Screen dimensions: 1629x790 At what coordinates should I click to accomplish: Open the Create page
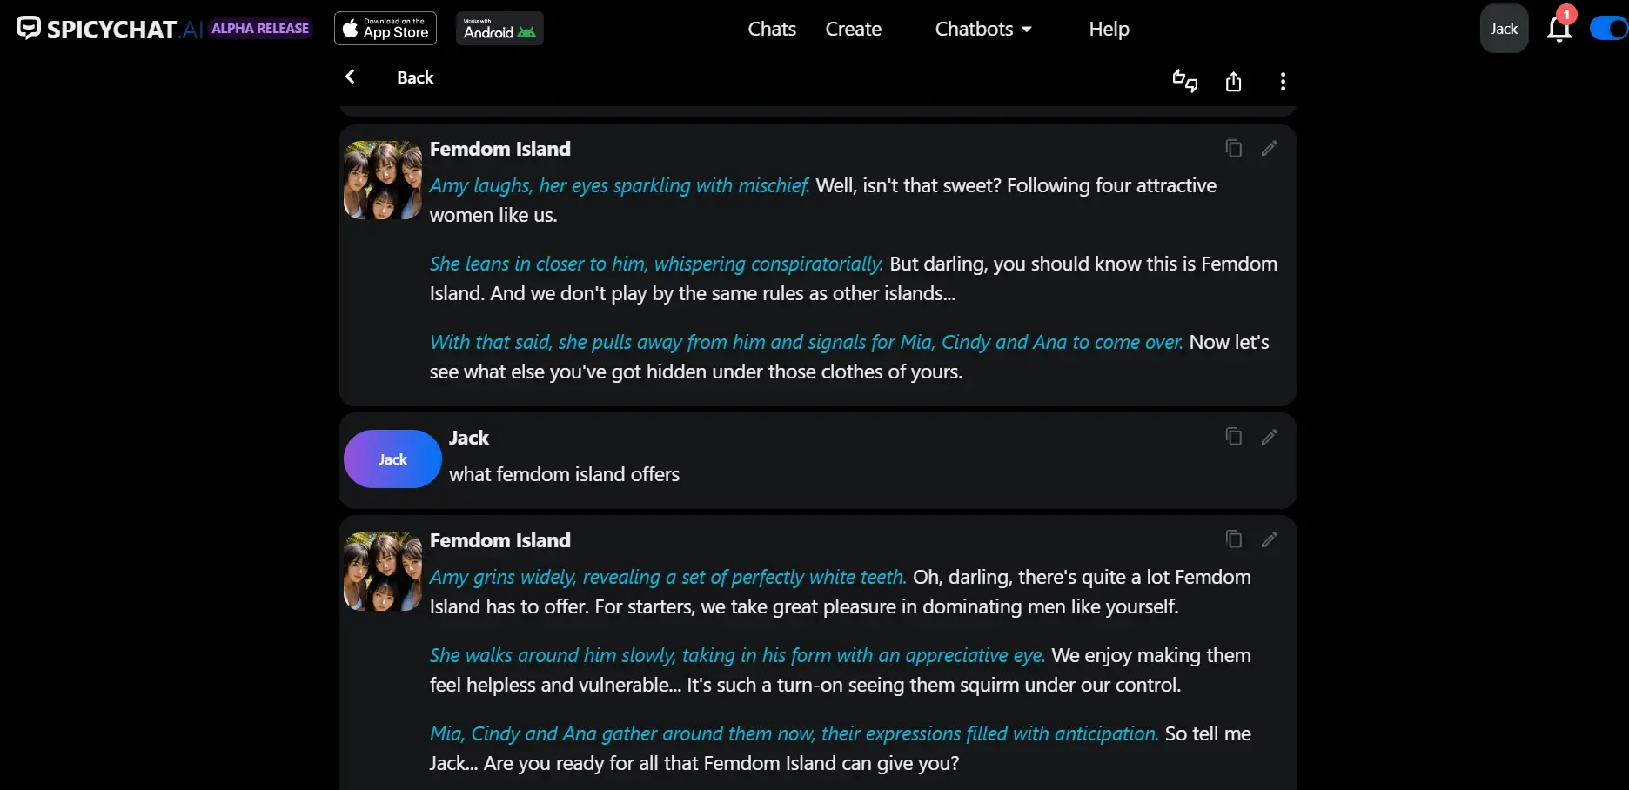click(853, 29)
